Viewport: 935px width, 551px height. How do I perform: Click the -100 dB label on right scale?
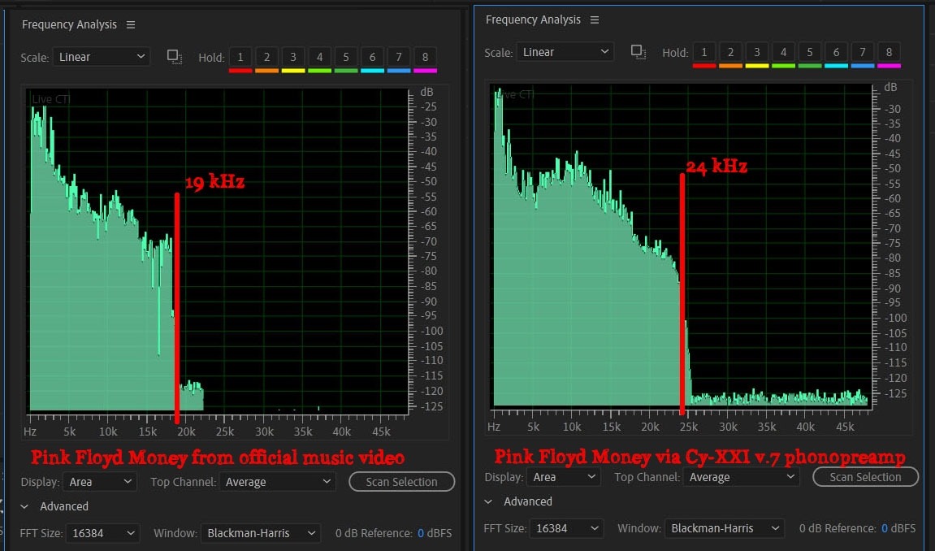click(895, 318)
